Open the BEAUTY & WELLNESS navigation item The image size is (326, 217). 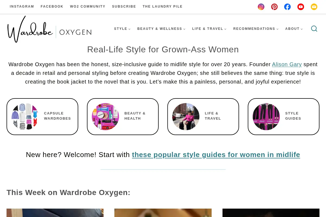coord(159,29)
